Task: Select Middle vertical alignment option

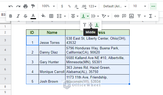Action: [x=91, y=25]
